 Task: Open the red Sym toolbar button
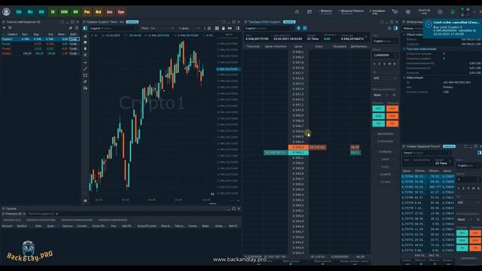pos(121,12)
